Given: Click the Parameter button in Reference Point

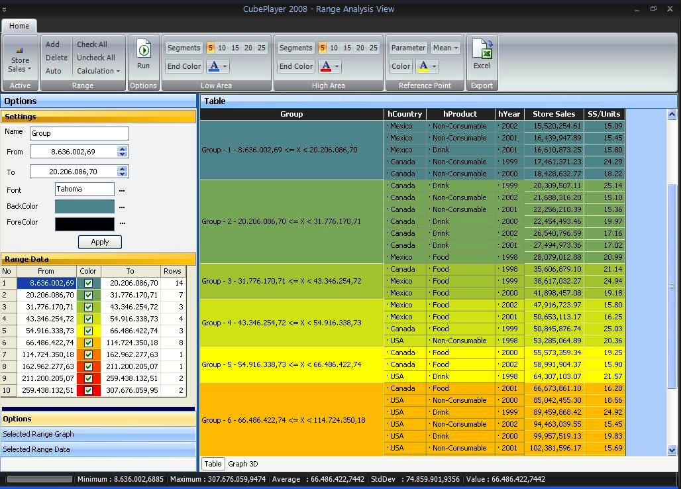Looking at the screenshot, I should pyautogui.click(x=408, y=48).
